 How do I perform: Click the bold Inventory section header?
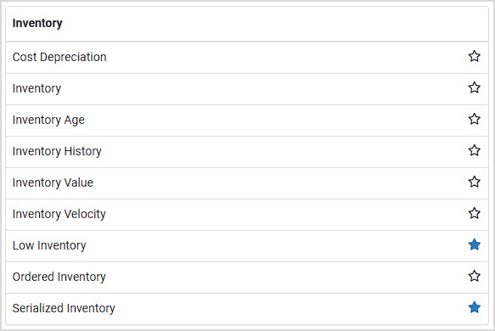click(x=37, y=24)
